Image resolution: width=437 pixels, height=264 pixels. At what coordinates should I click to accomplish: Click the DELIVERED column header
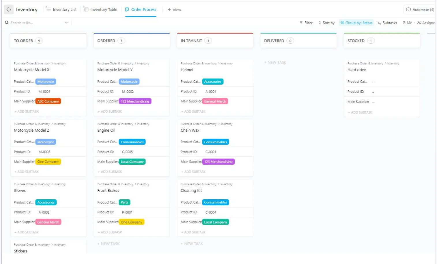point(298,41)
